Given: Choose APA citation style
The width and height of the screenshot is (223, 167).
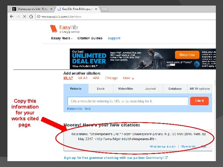Looking at the screenshot, I should pos(96,78).
